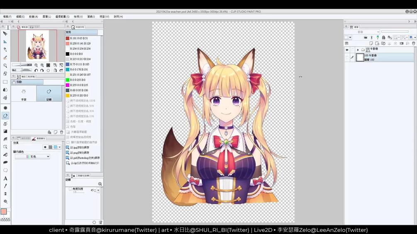Rotate right using Navigator icon
417x234 pixels.
pyautogui.click(x=42, y=70)
